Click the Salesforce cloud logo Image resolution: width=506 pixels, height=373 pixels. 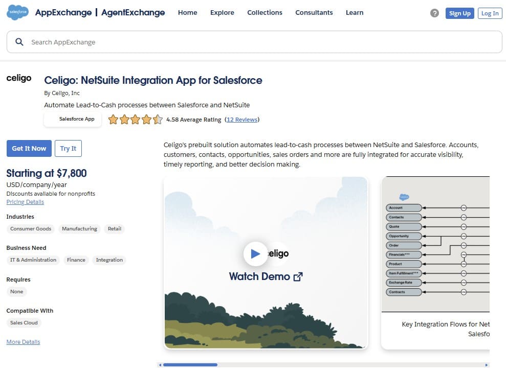pyautogui.click(x=17, y=11)
